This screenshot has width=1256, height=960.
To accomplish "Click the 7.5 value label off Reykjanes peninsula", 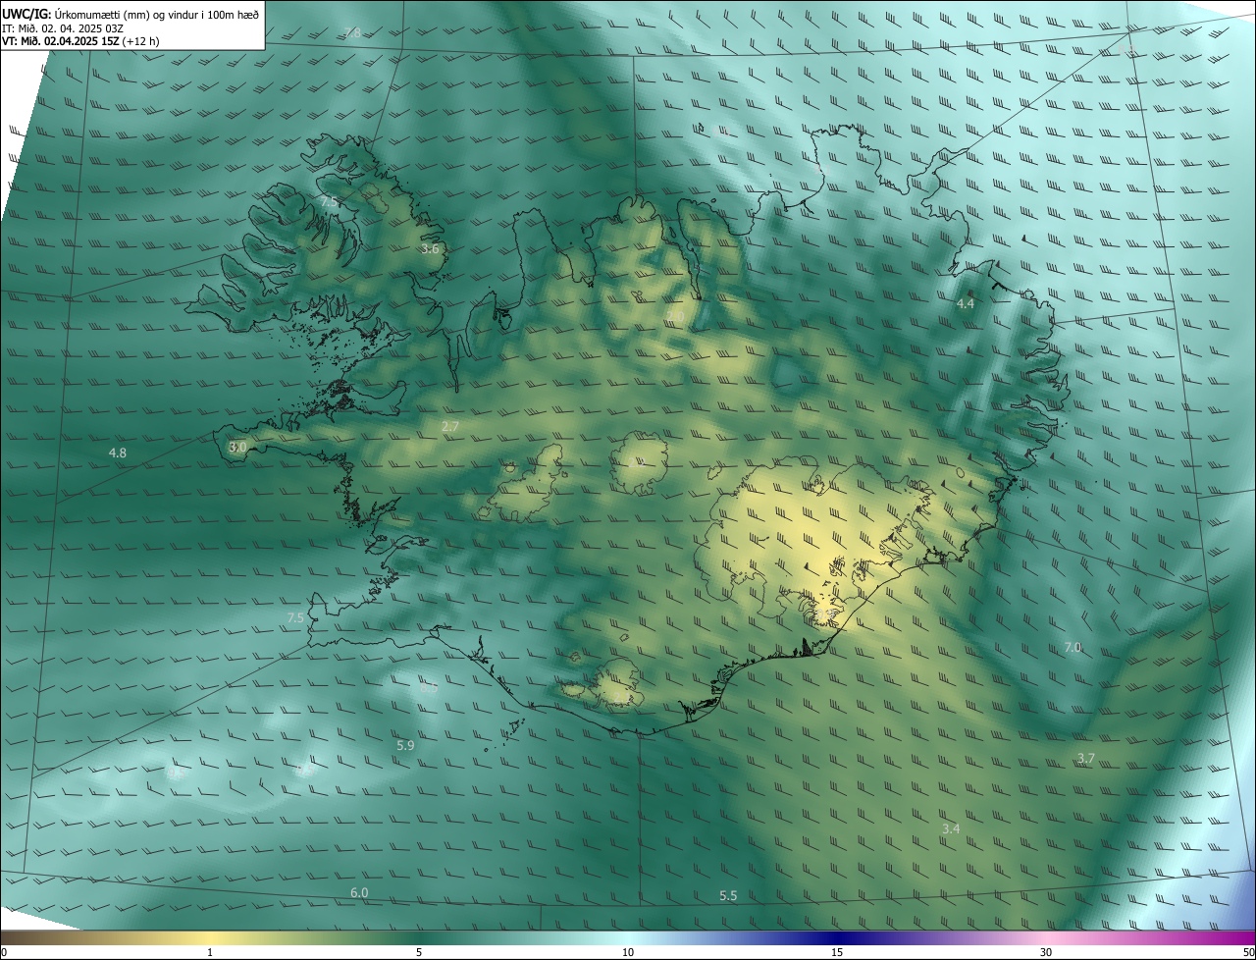I will [295, 617].
